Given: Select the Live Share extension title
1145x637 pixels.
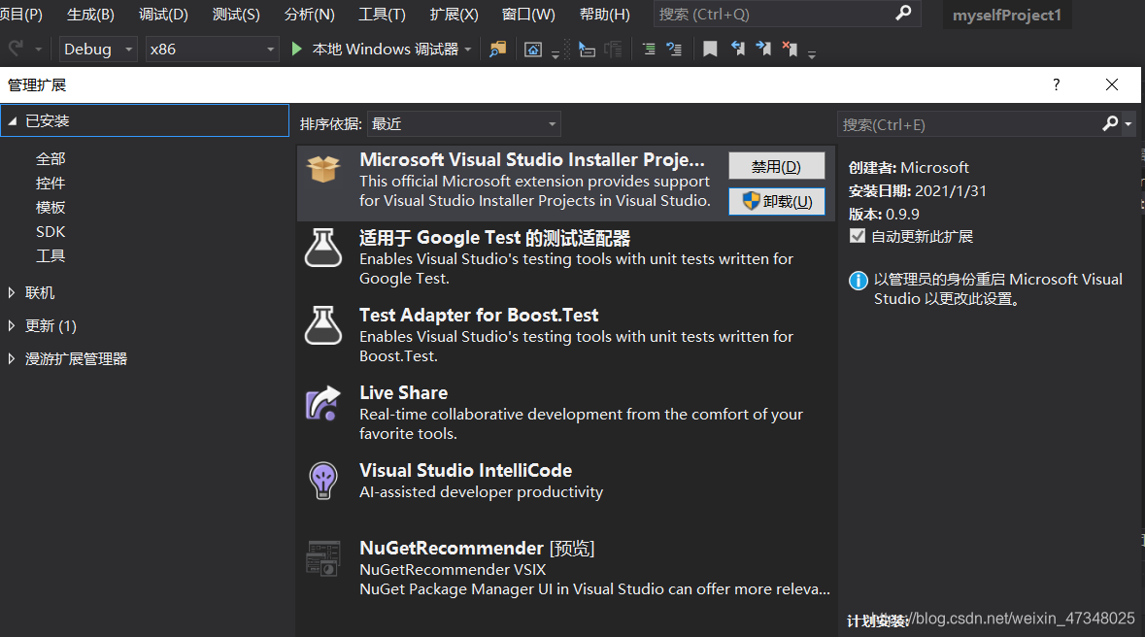Looking at the screenshot, I should (403, 392).
